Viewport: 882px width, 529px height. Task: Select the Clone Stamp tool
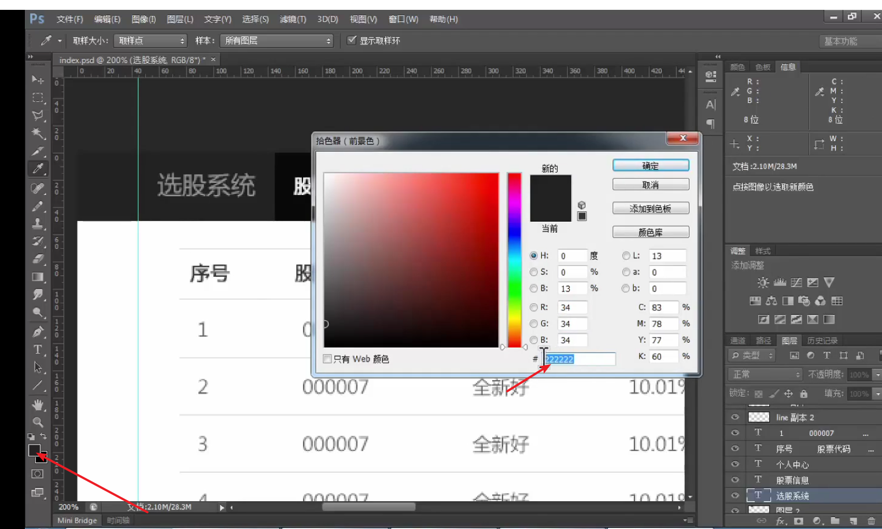pos(38,223)
